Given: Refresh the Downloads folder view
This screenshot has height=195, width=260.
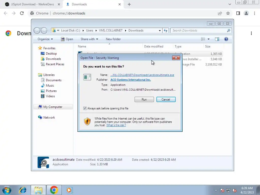Looking at the screenshot, I should point(166,30).
